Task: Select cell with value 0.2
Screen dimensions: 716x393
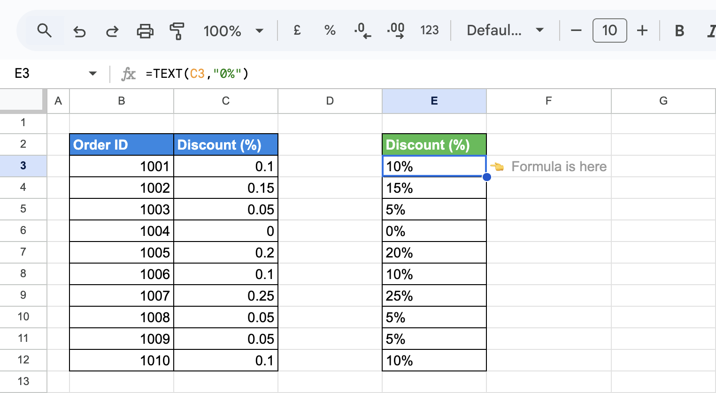Action: pos(226,252)
